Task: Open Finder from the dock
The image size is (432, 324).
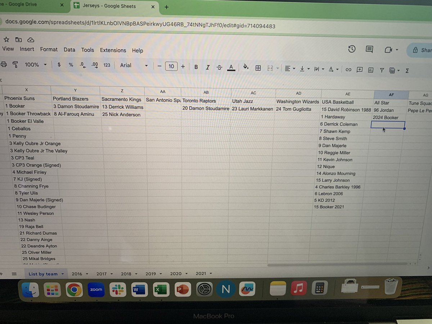Action: pos(30,289)
